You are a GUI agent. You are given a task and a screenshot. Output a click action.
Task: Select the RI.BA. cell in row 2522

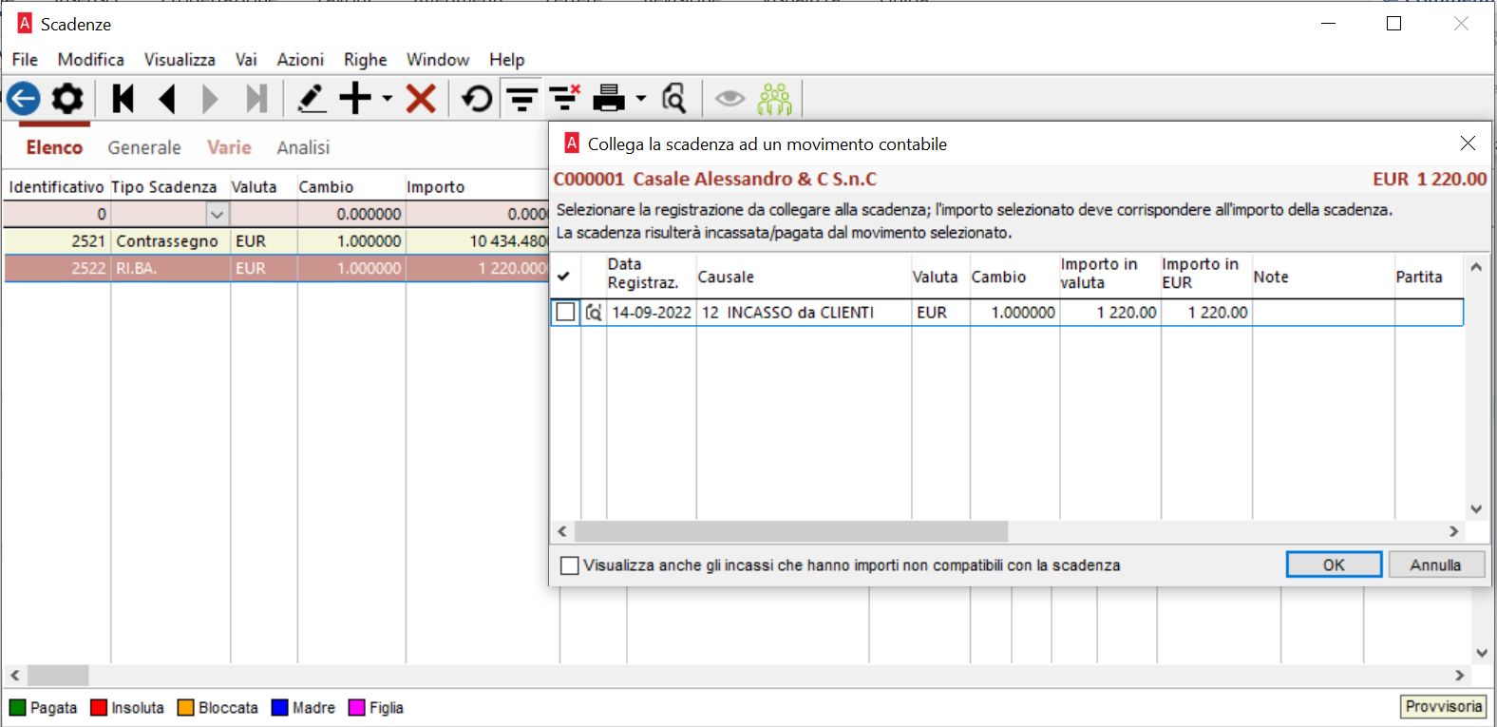(x=170, y=269)
